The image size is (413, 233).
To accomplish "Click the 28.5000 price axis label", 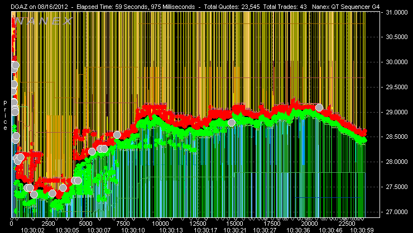I will (396, 137).
